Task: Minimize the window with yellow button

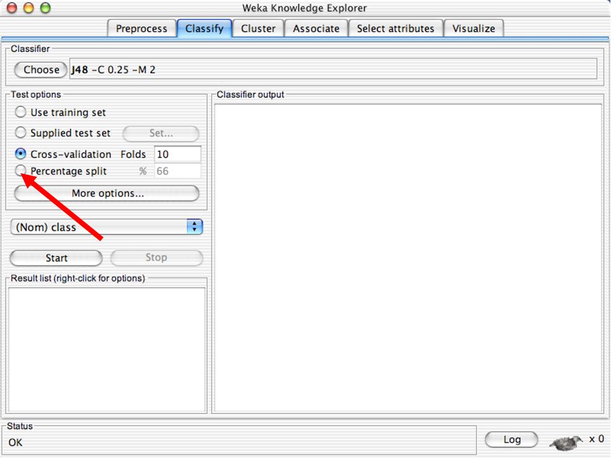Action: pyautogui.click(x=29, y=8)
